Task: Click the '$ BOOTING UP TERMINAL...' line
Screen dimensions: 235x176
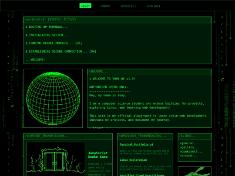Action: pos(47,27)
